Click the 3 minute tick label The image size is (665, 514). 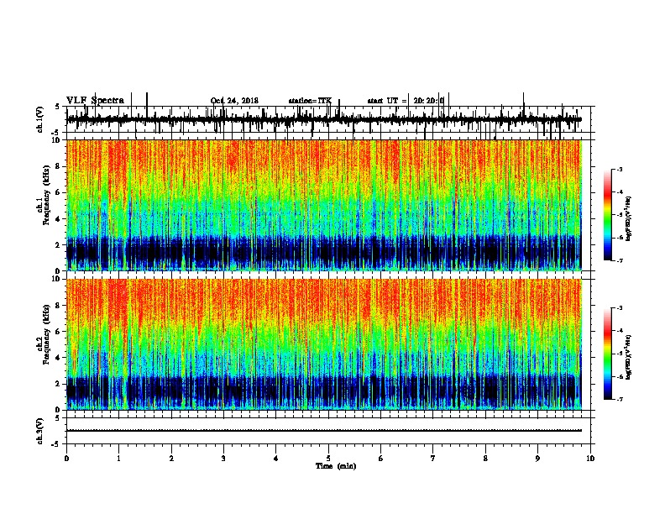click(223, 458)
